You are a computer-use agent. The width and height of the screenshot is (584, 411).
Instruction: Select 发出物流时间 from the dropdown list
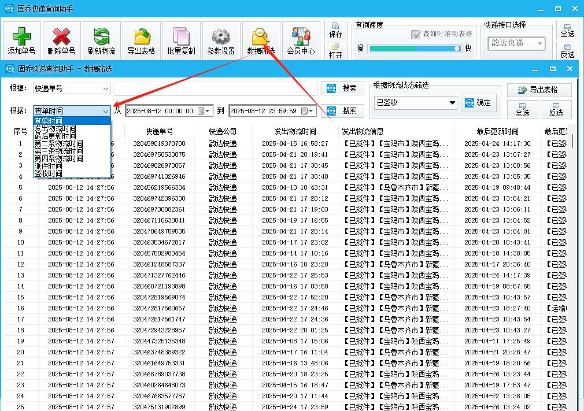pyautogui.click(x=55, y=128)
